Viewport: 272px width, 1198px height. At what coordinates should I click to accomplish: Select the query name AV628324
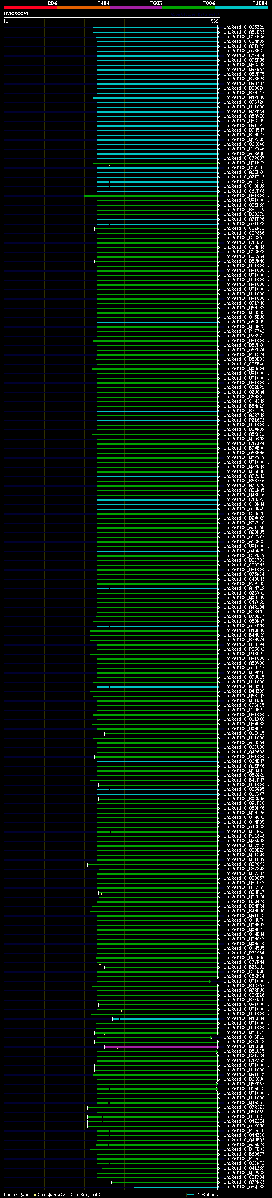pyautogui.click(x=16, y=14)
